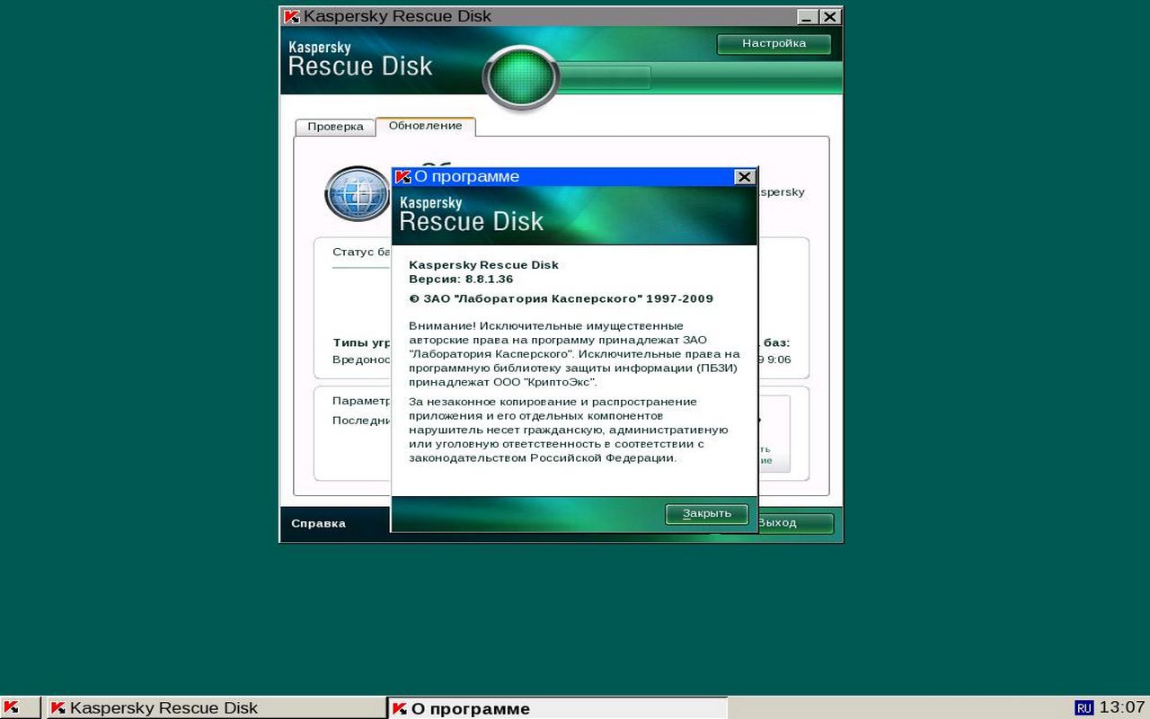
Task: Click the RU keyboard layout indicator
Action: coord(1084,708)
